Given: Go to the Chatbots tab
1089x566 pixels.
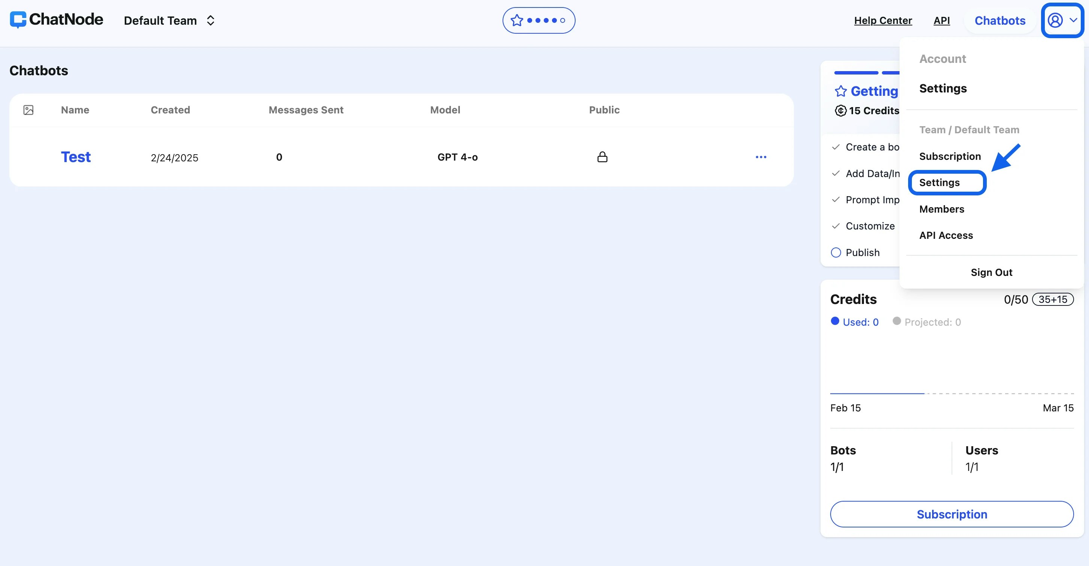Looking at the screenshot, I should [1000, 20].
